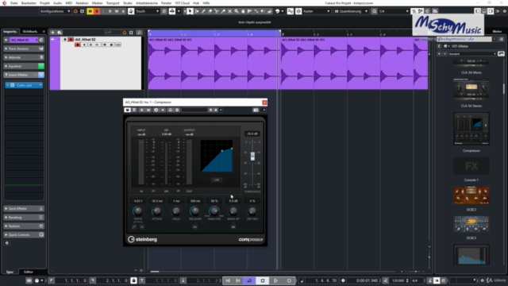Screen dimensions: 508x286
Task: Click the metronome click icon in transport
Action: (430, 280)
